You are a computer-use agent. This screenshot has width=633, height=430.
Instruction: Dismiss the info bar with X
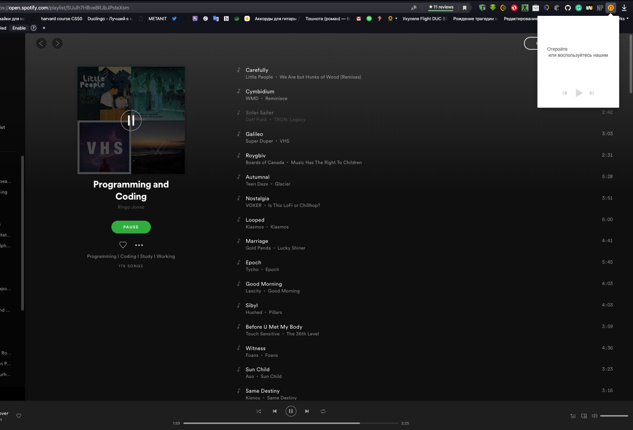pos(44,28)
